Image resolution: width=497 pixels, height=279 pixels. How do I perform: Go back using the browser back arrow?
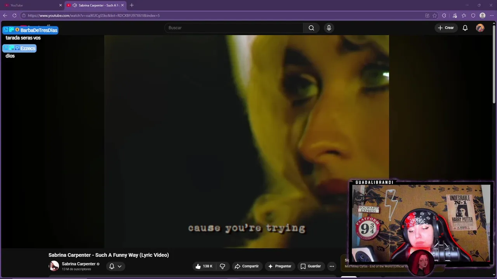tap(5, 15)
